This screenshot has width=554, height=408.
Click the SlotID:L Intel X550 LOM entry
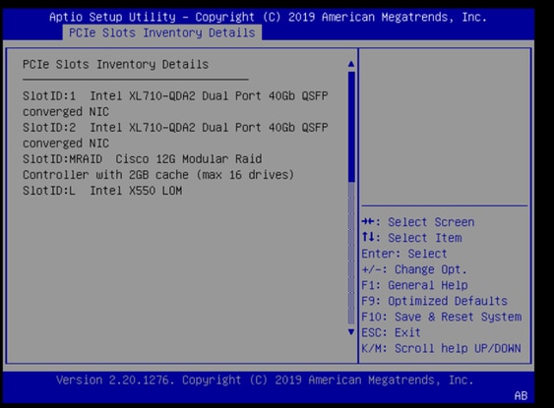tap(102, 191)
